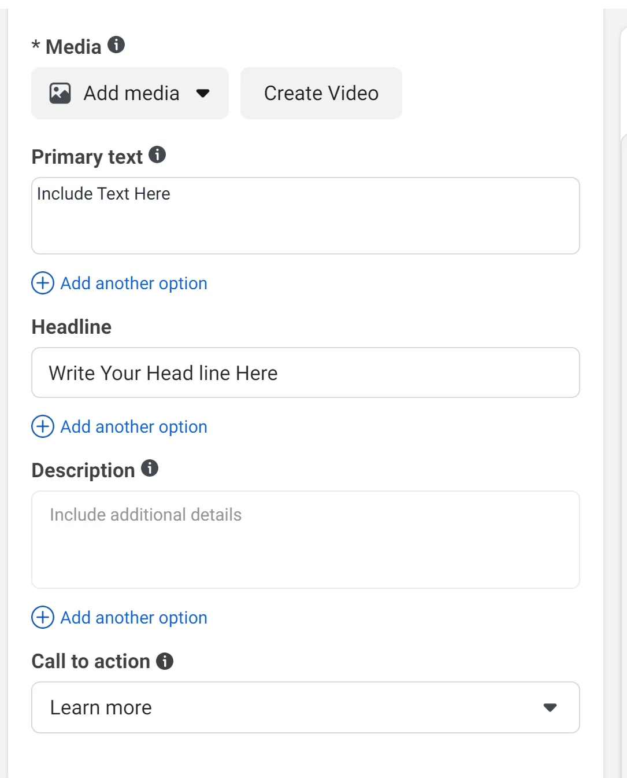Add another option for Primary text
The image size is (627, 778).
pyautogui.click(x=134, y=283)
